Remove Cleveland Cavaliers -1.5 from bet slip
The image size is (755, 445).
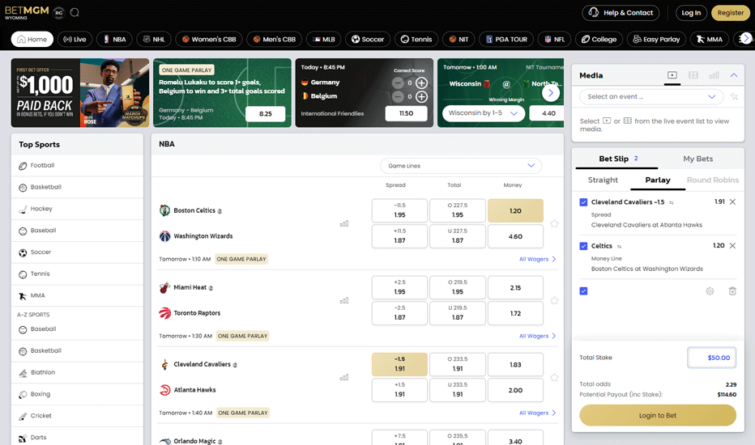click(x=732, y=202)
